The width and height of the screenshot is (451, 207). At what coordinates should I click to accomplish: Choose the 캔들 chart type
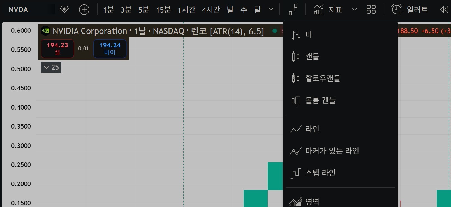340,56
